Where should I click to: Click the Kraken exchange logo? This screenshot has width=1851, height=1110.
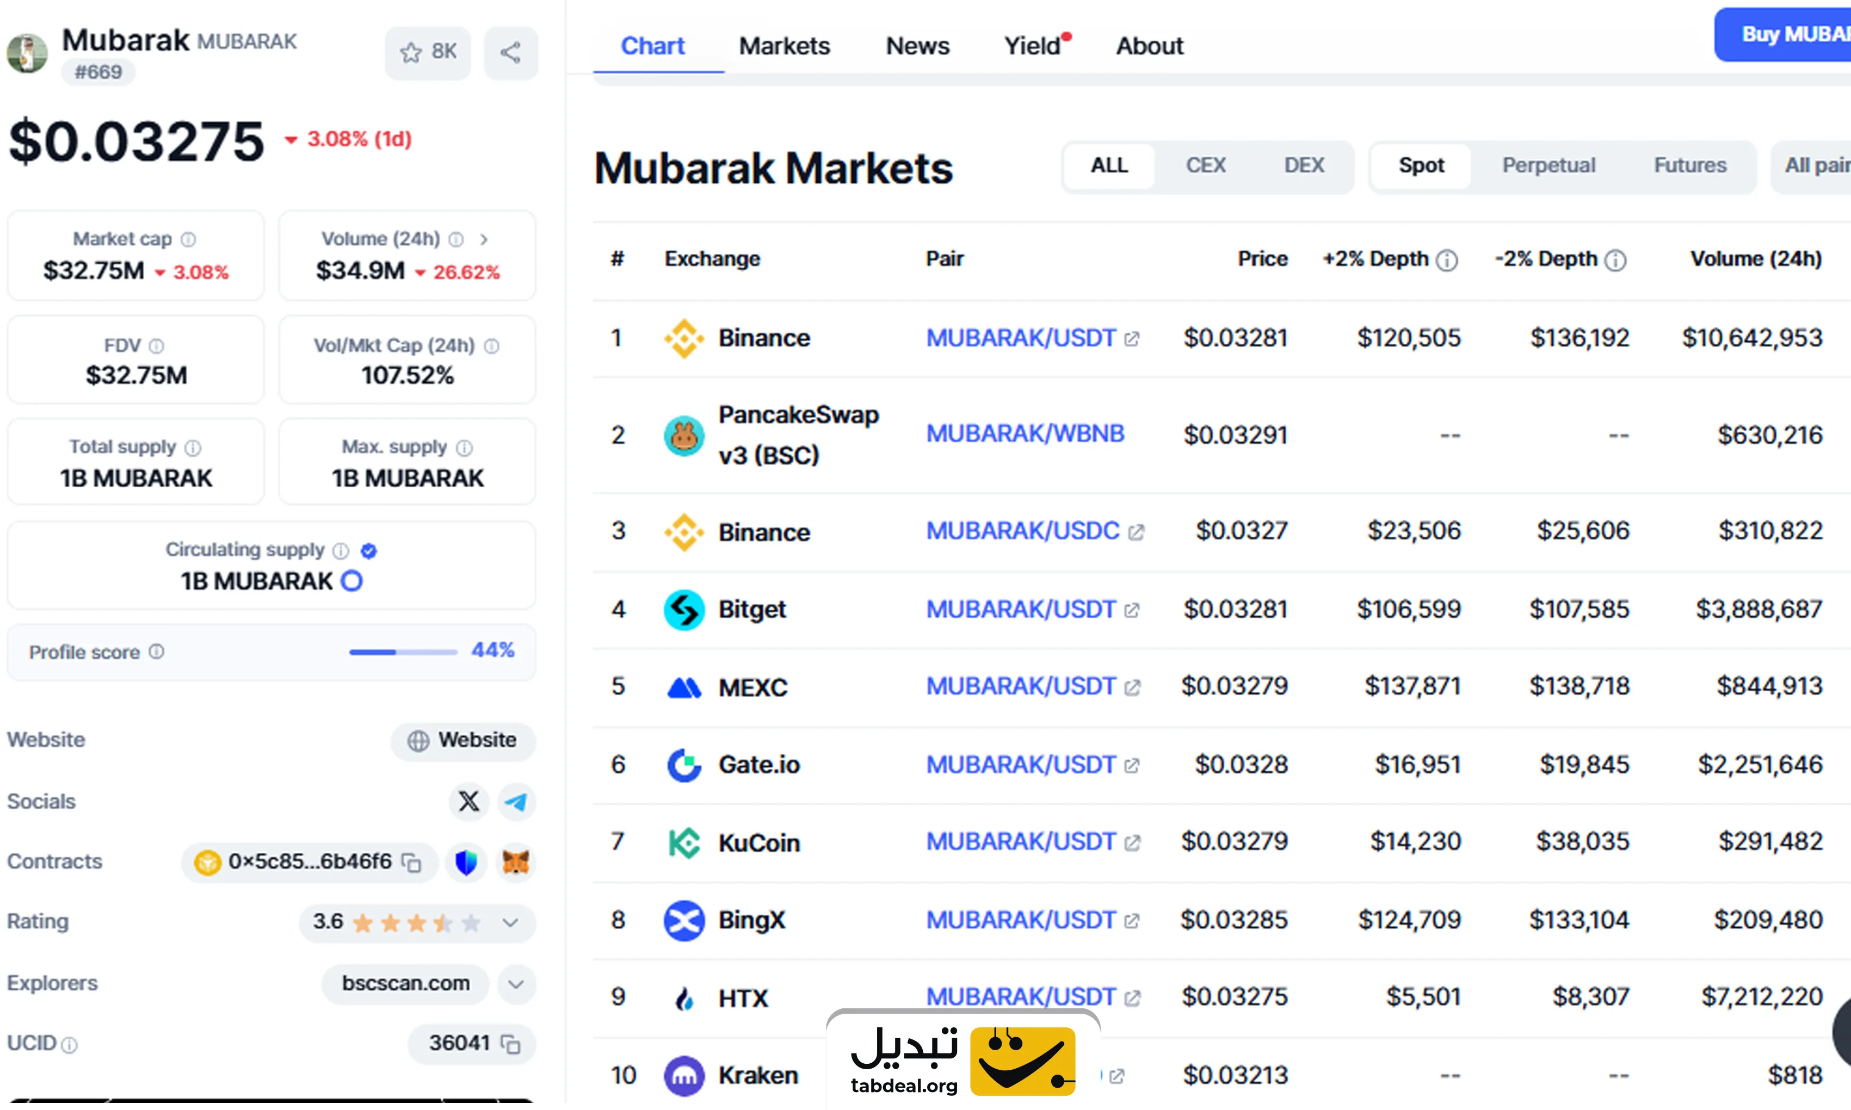pos(684,1076)
